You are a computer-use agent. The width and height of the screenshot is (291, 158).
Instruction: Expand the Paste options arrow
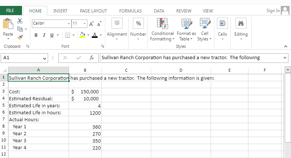[x=8, y=39]
